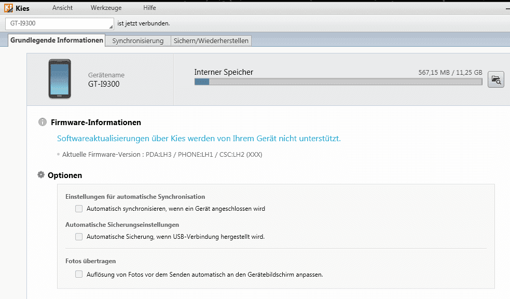Click the Aktuelle Firmware-Version line
The width and height of the screenshot is (510, 299).
tap(162, 155)
